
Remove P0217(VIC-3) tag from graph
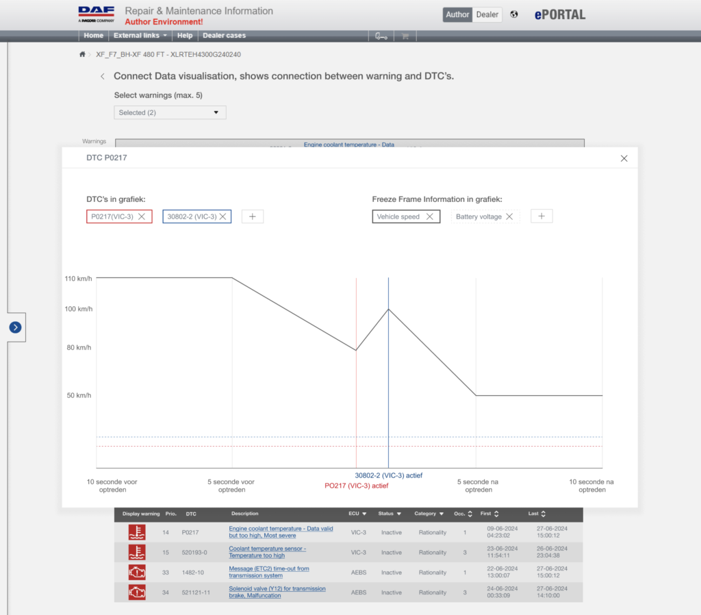142,216
